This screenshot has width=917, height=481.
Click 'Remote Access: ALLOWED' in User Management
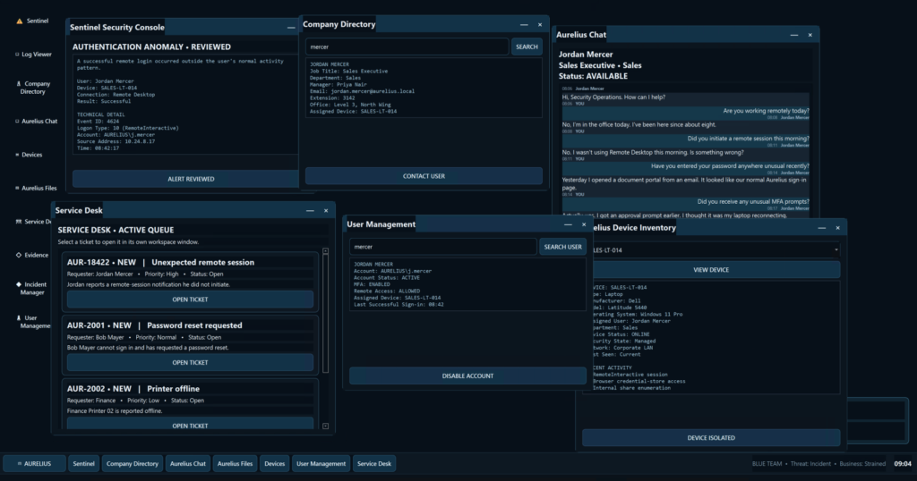(387, 291)
